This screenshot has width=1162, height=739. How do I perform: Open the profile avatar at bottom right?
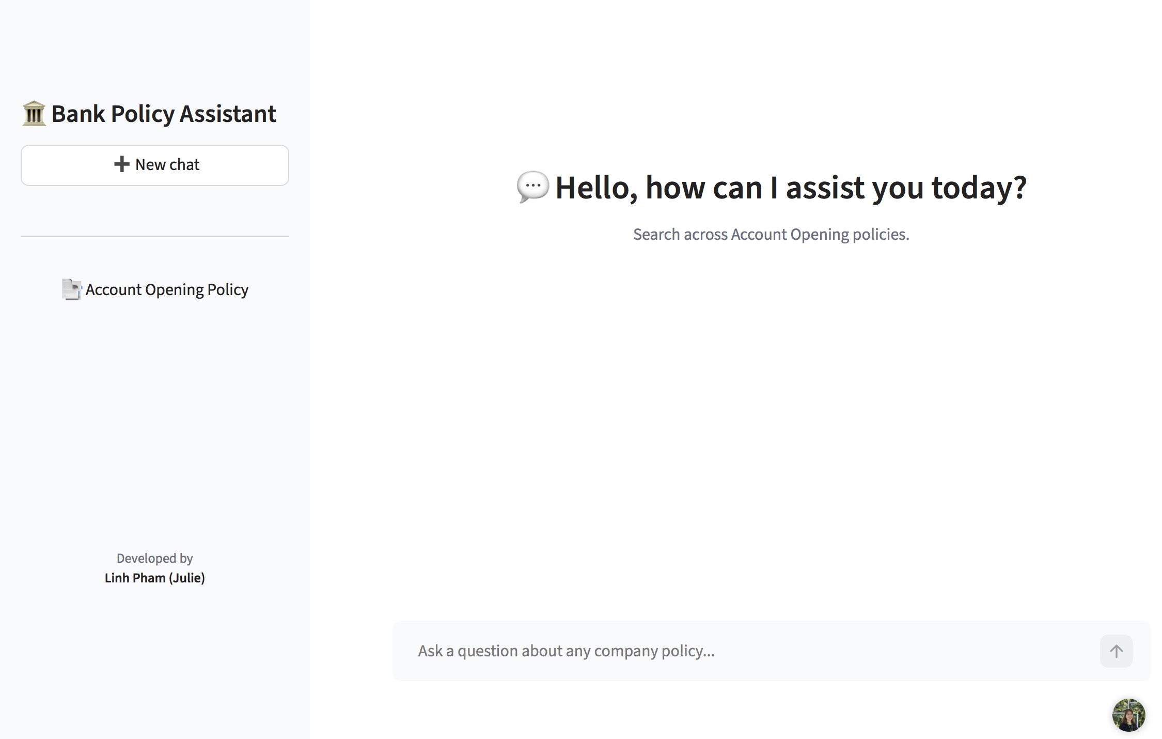click(1128, 715)
